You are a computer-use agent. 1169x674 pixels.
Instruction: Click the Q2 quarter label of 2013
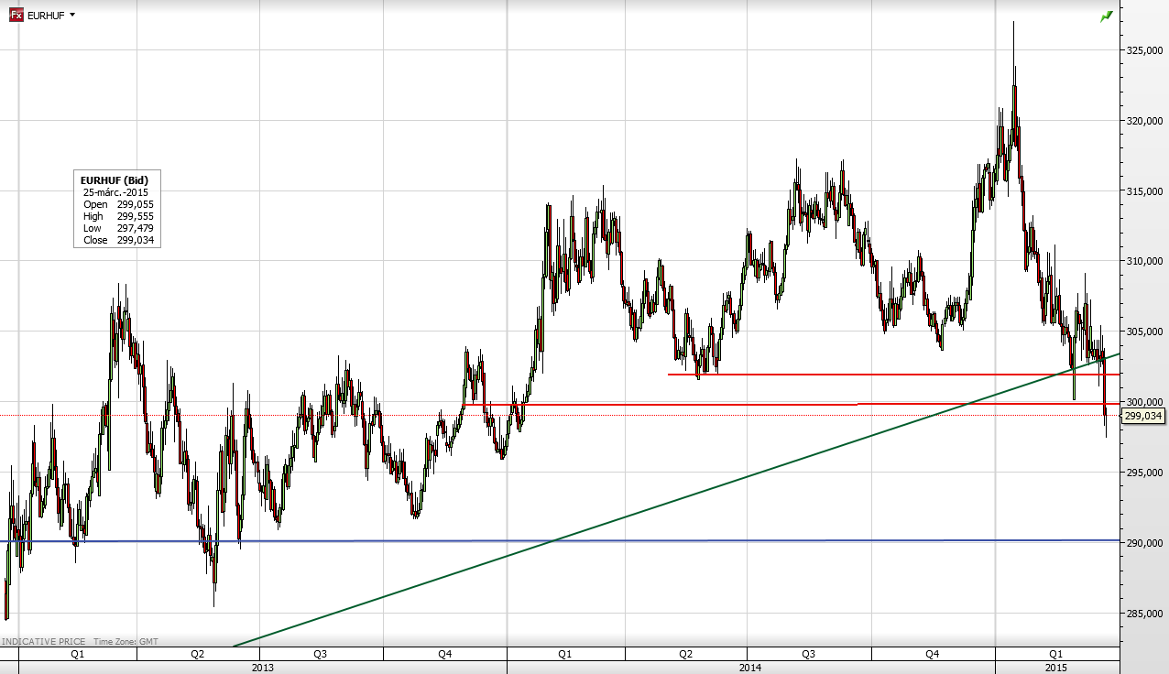tap(197, 655)
